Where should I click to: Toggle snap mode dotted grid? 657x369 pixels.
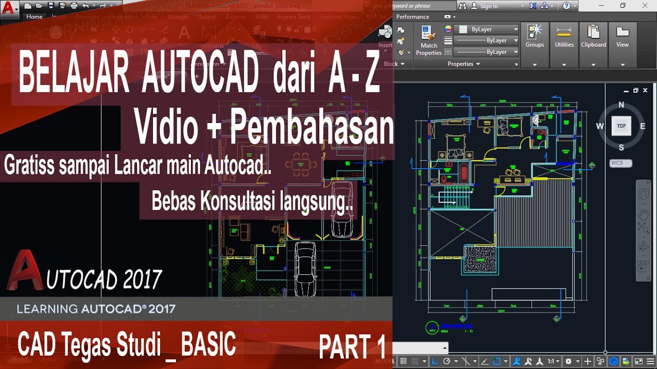[x=415, y=361]
